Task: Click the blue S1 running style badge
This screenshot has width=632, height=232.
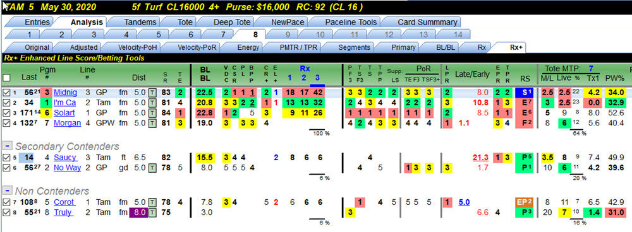Action: [525, 93]
